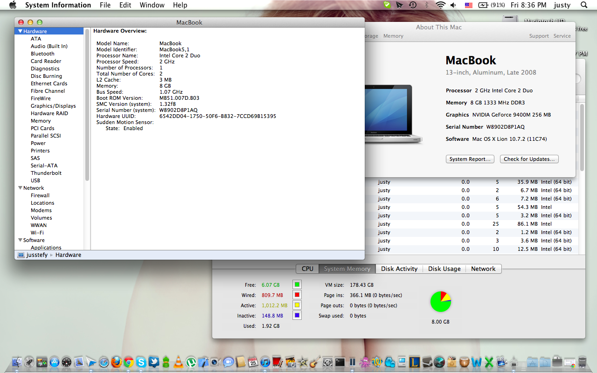Open VLC traffic cone icon

pyautogui.click(x=178, y=362)
